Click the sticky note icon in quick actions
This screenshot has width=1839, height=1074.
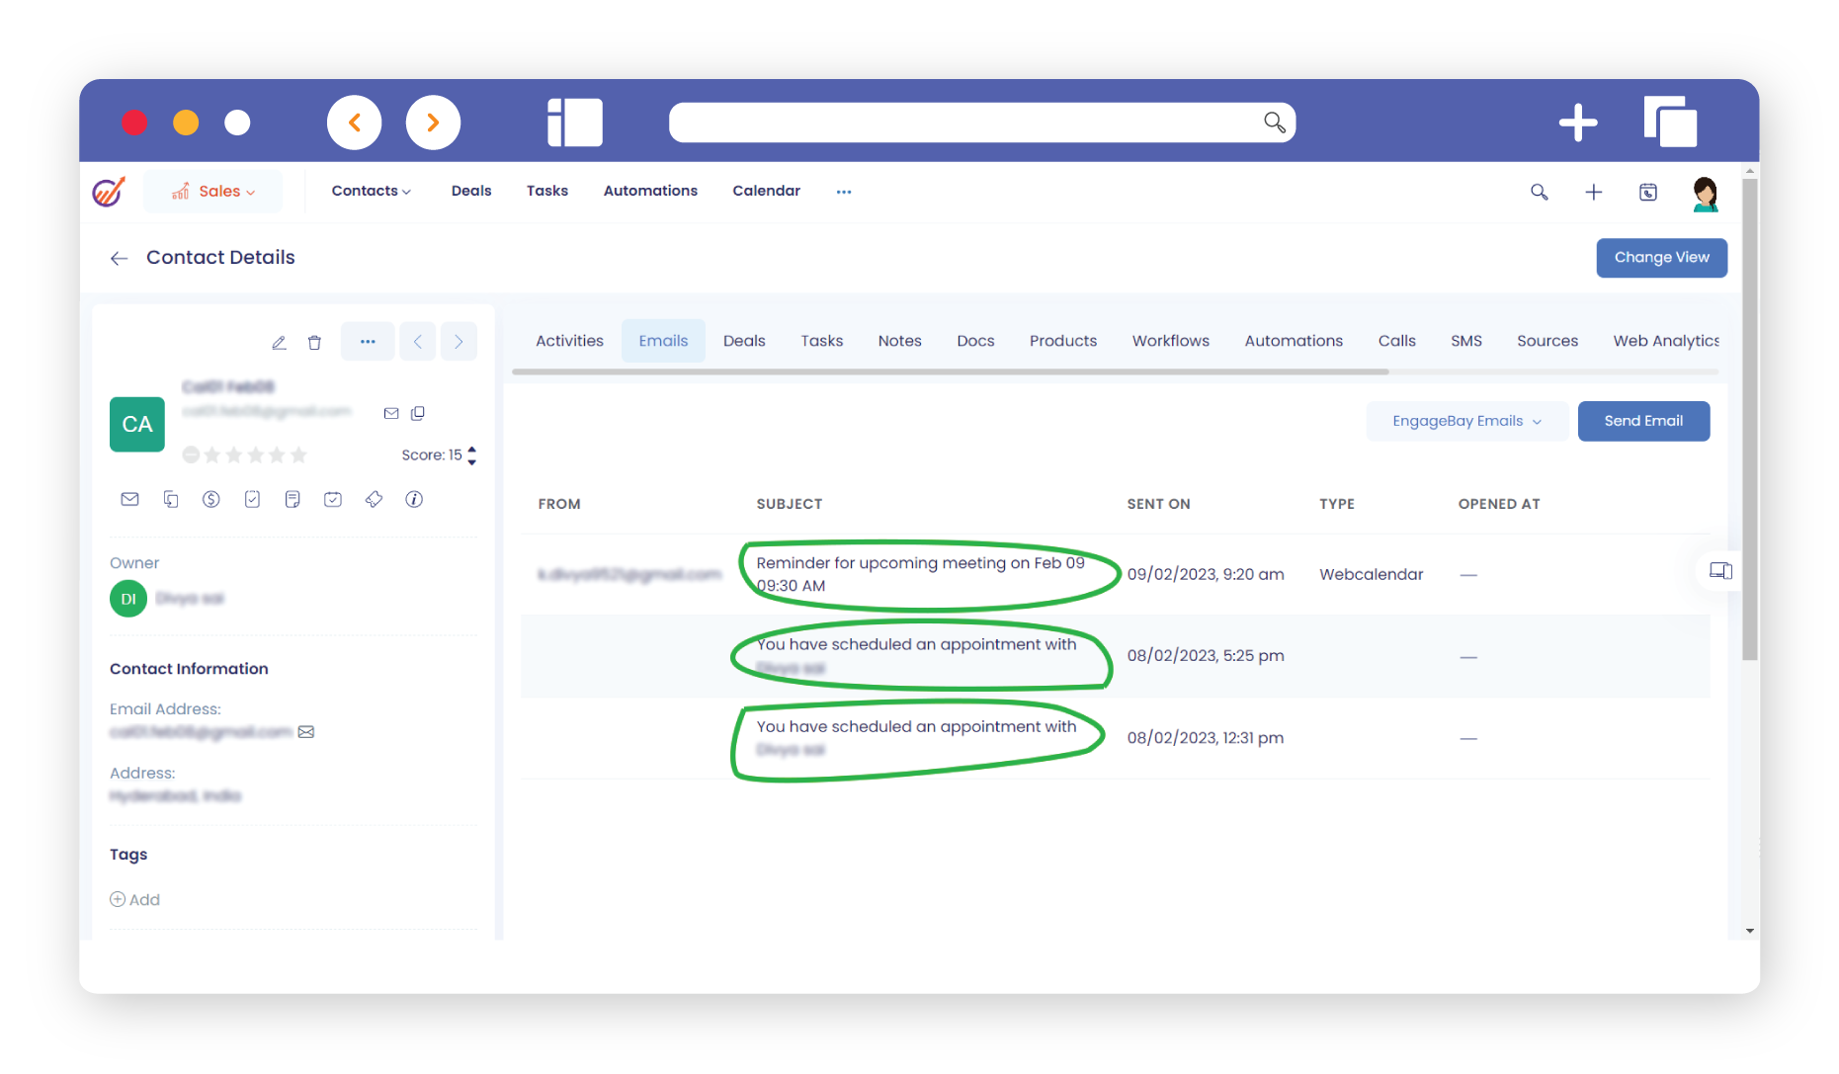[x=293, y=499]
